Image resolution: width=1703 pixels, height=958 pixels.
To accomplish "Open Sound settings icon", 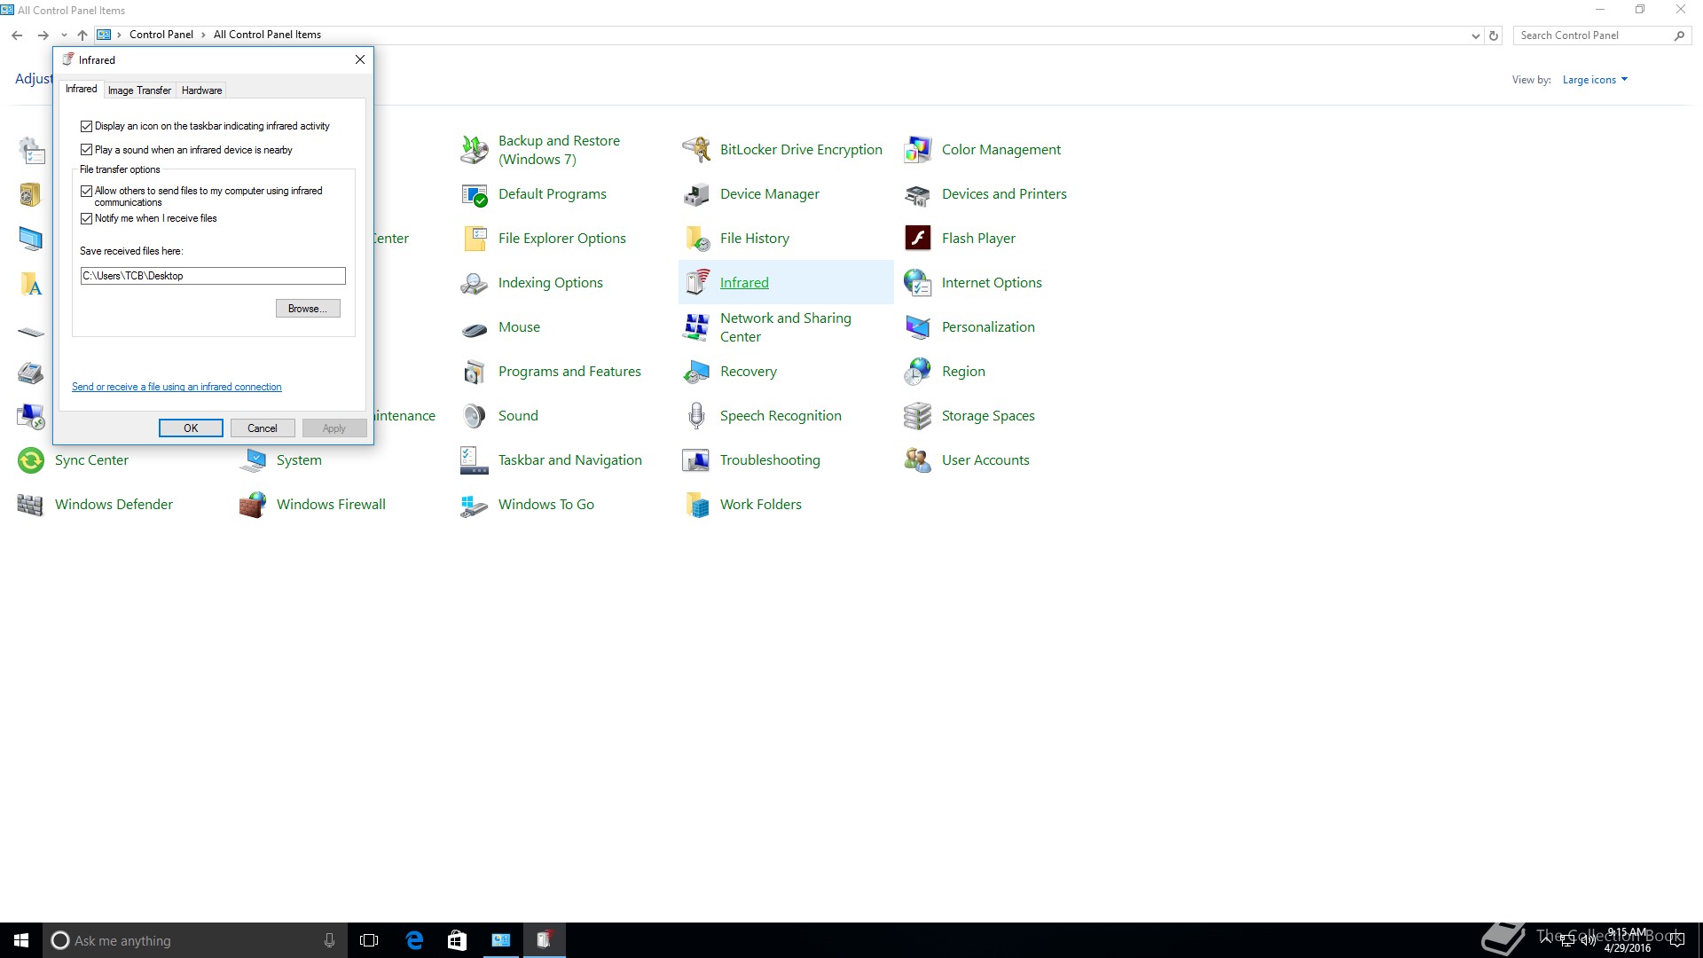I will tap(475, 416).
